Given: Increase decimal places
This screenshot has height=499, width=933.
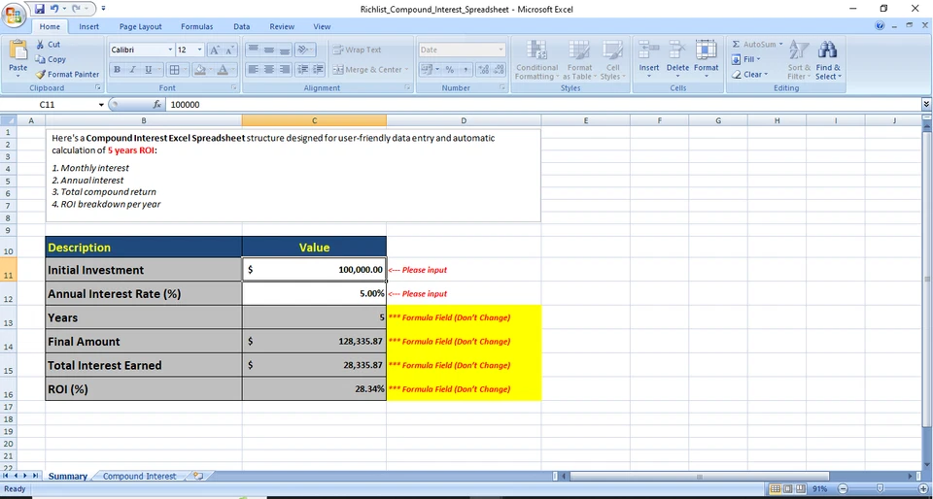Looking at the screenshot, I should tap(483, 70).
